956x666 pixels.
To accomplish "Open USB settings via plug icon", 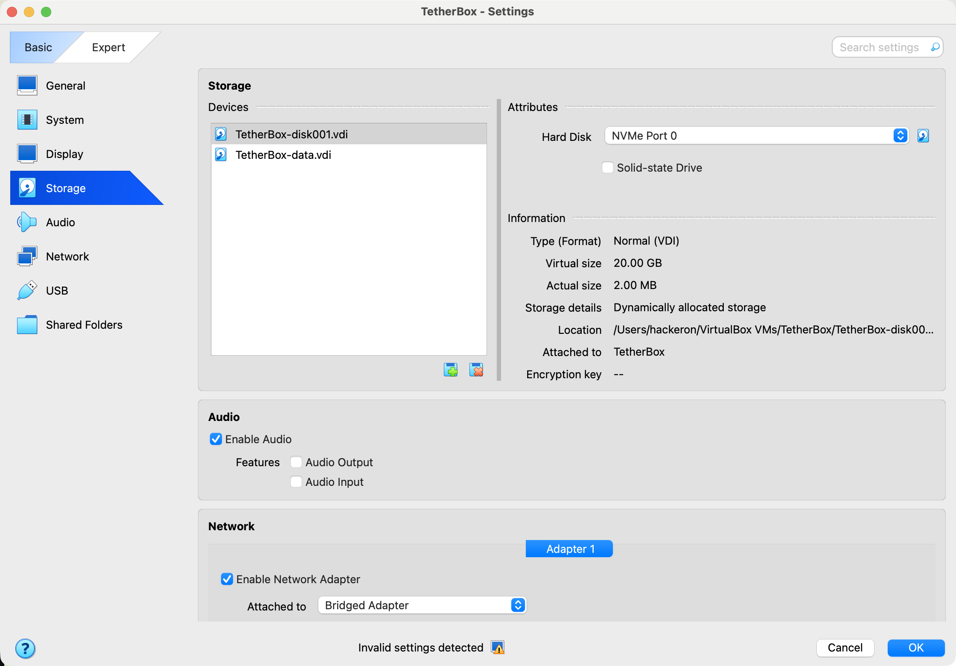I will click(27, 290).
